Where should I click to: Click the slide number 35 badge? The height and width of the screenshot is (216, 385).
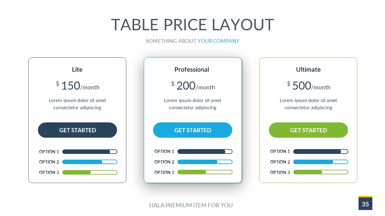coord(365,204)
